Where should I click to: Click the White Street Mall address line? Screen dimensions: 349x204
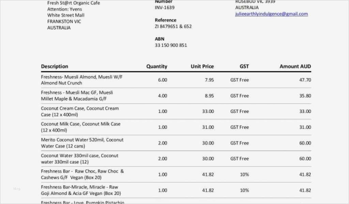click(66, 15)
